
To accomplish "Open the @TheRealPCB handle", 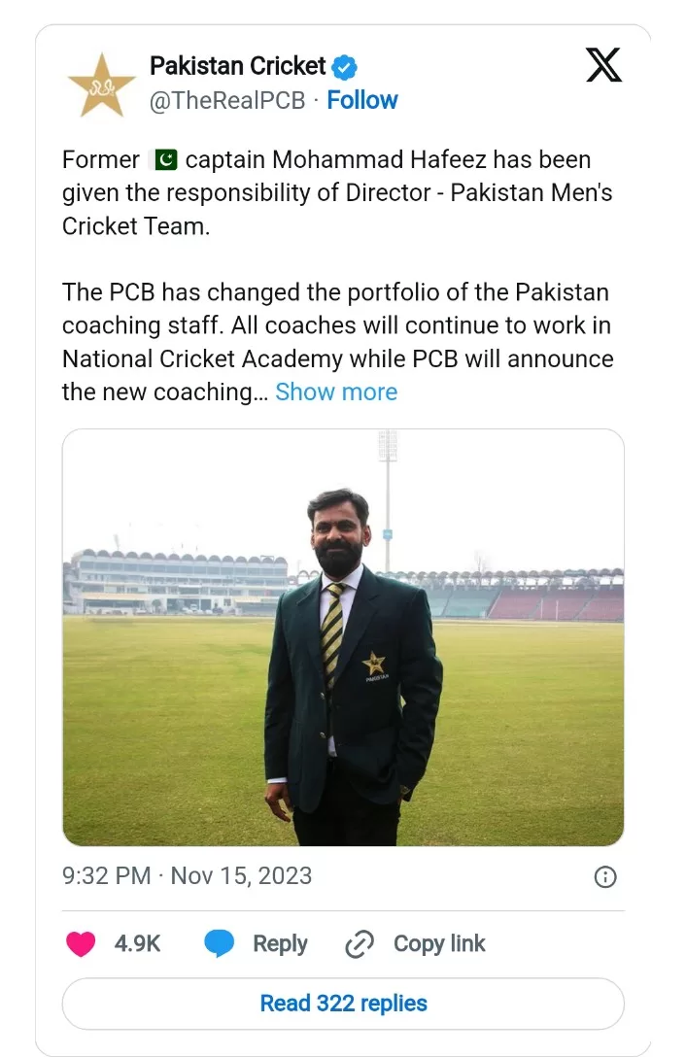I will pos(227,100).
